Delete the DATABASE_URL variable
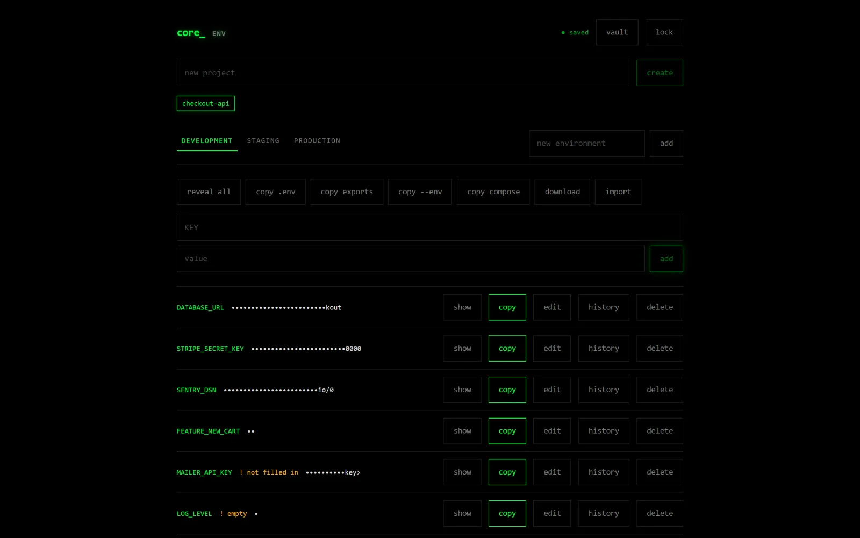 660,307
